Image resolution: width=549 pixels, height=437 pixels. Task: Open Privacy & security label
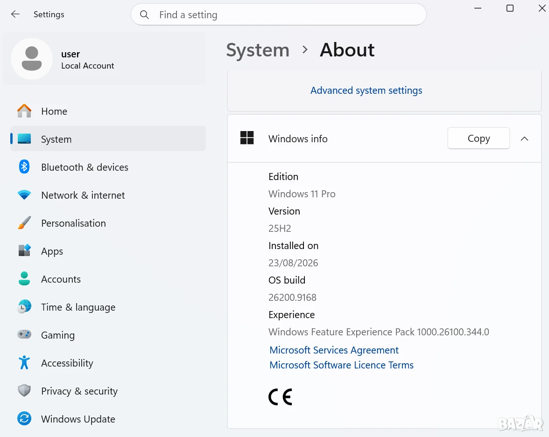point(79,391)
